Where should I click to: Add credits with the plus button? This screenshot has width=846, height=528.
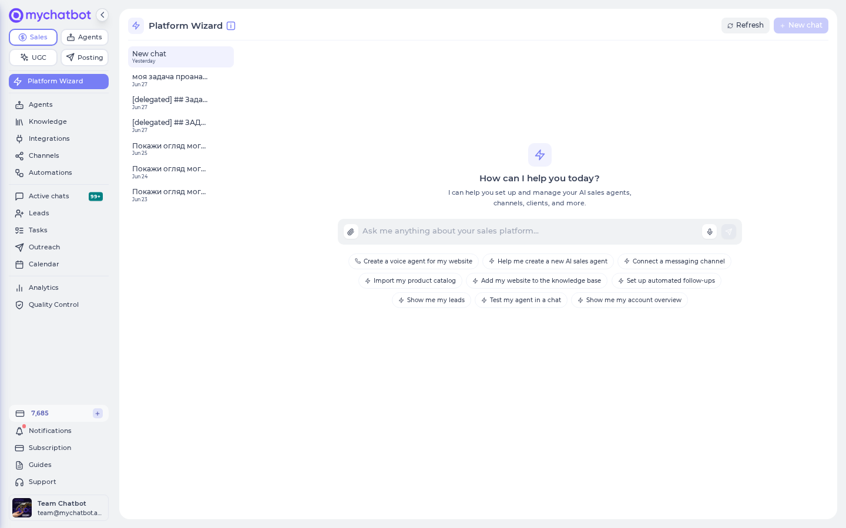tap(98, 414)
